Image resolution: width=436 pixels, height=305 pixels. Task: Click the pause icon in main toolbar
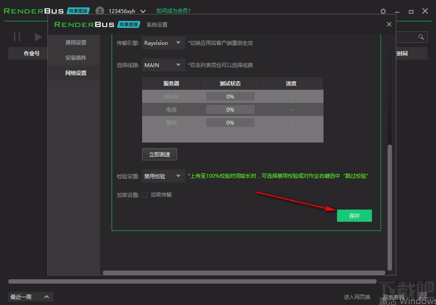17,37
